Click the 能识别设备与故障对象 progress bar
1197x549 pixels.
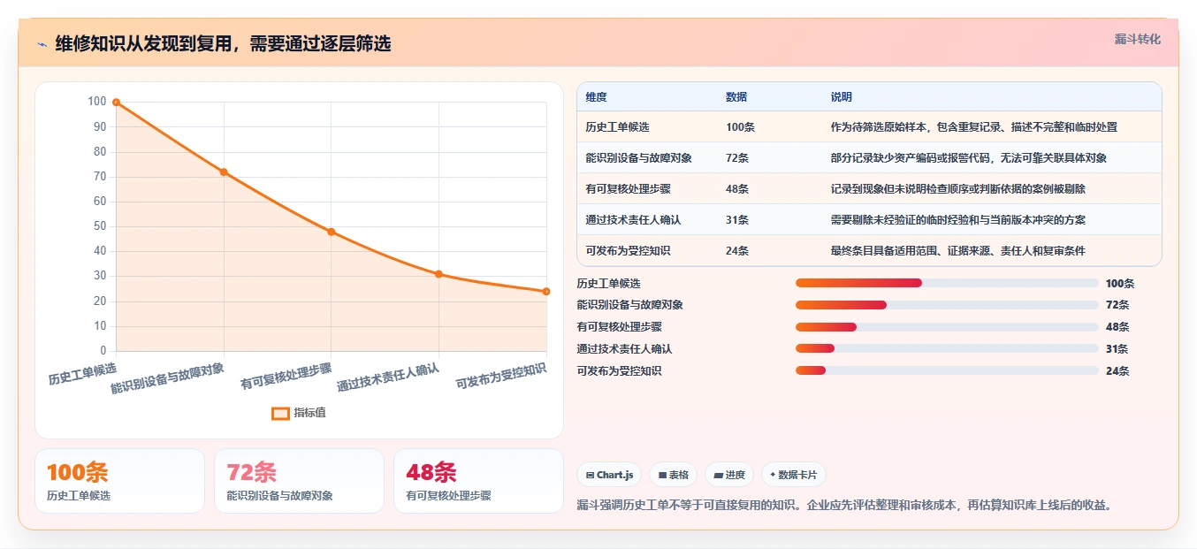pos(947,305)
